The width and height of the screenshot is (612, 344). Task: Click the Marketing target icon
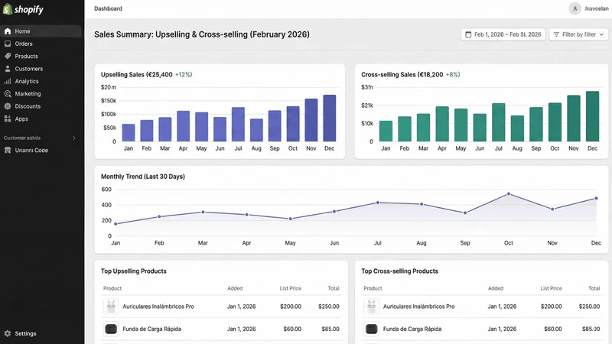tap(8, 93)
